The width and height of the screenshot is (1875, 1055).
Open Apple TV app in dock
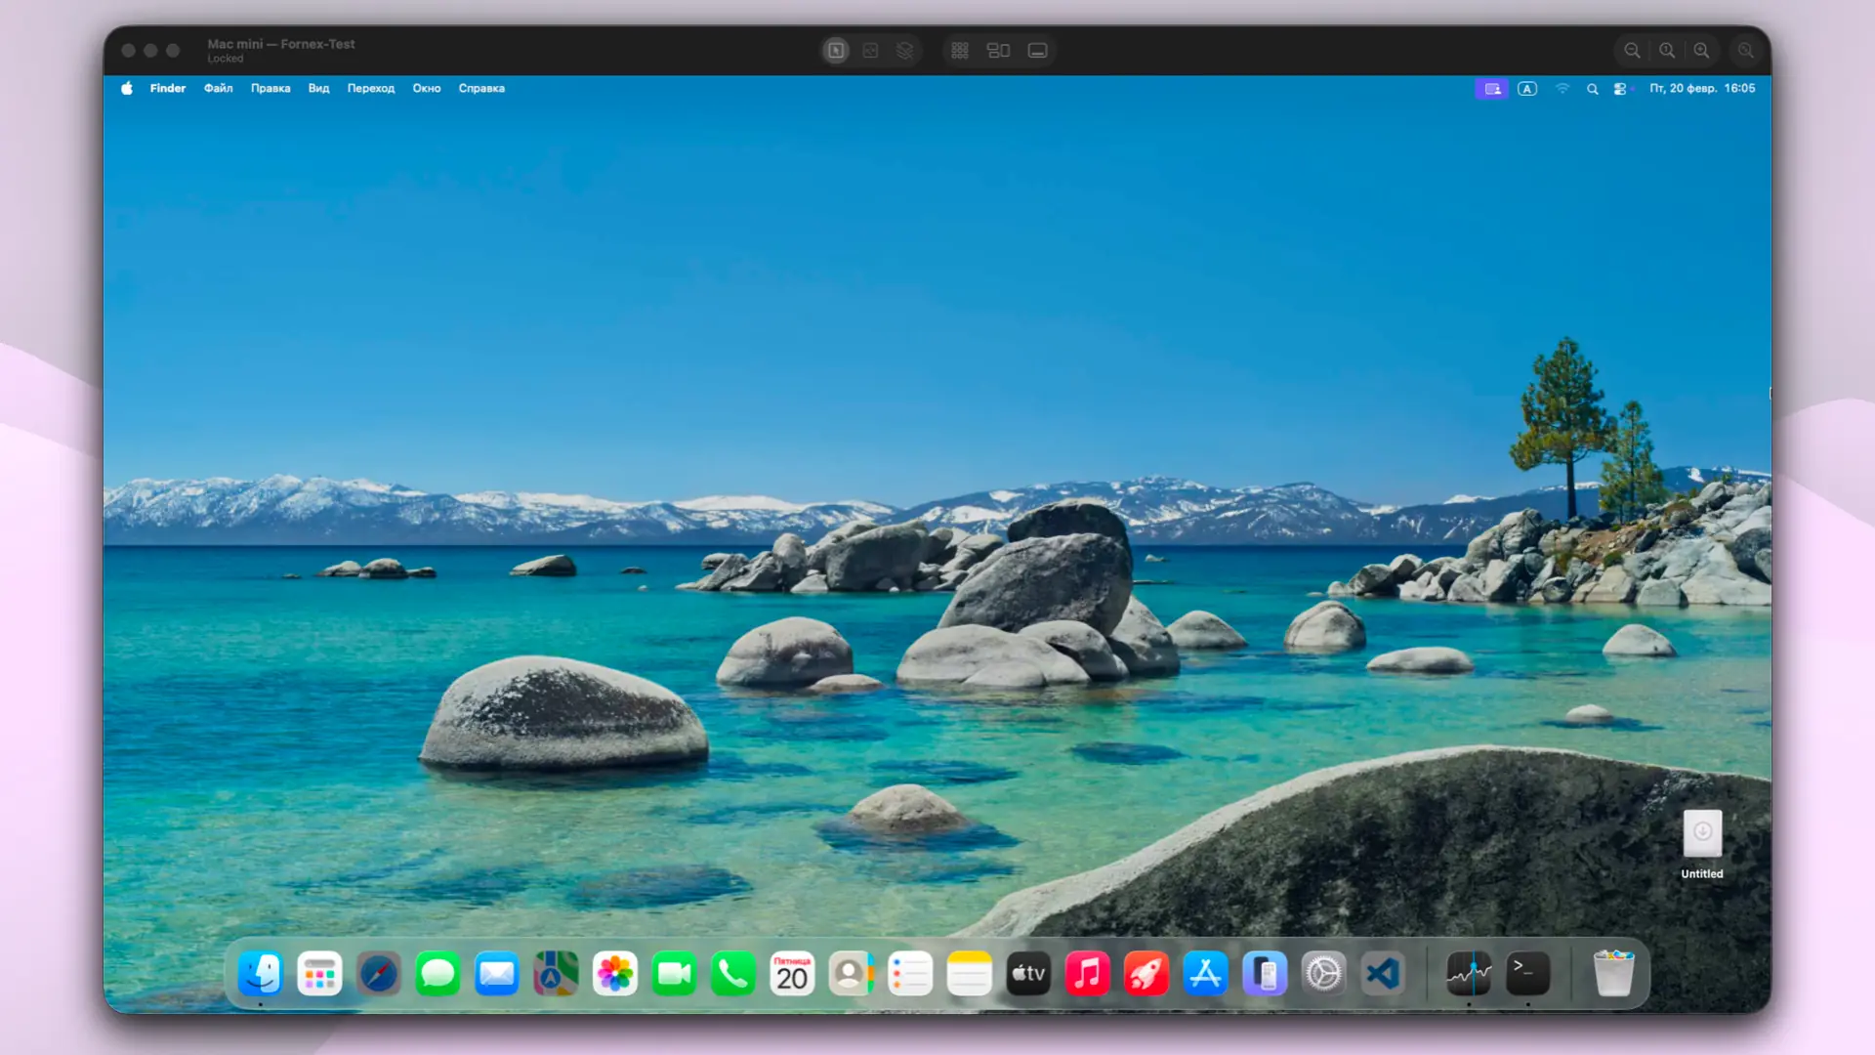1028,974
